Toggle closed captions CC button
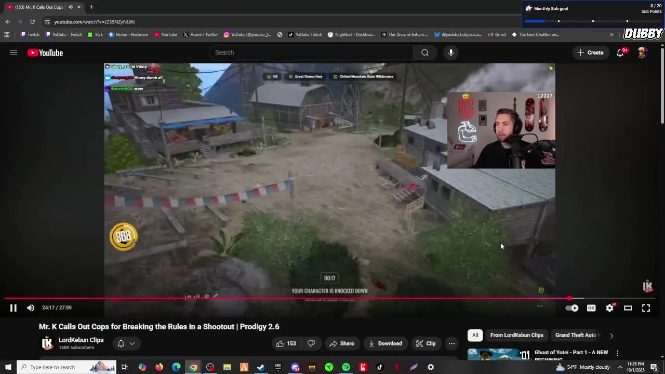Screen dimensions: 665x374 click(591, 308)
